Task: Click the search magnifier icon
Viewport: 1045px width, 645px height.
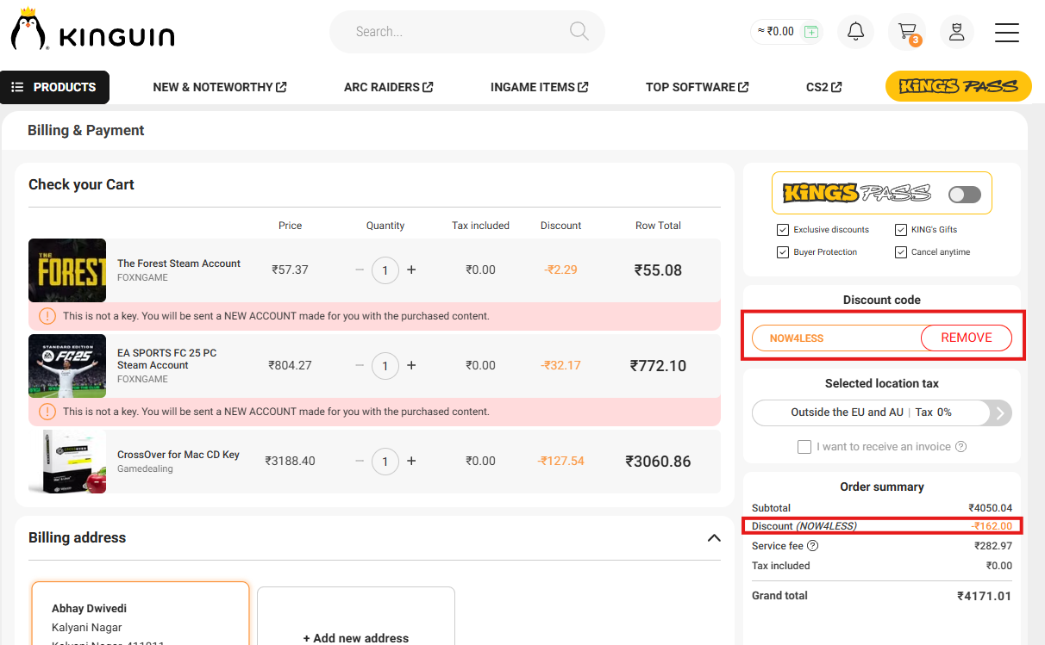Action: pyautogui.click(x=578, y=31)
